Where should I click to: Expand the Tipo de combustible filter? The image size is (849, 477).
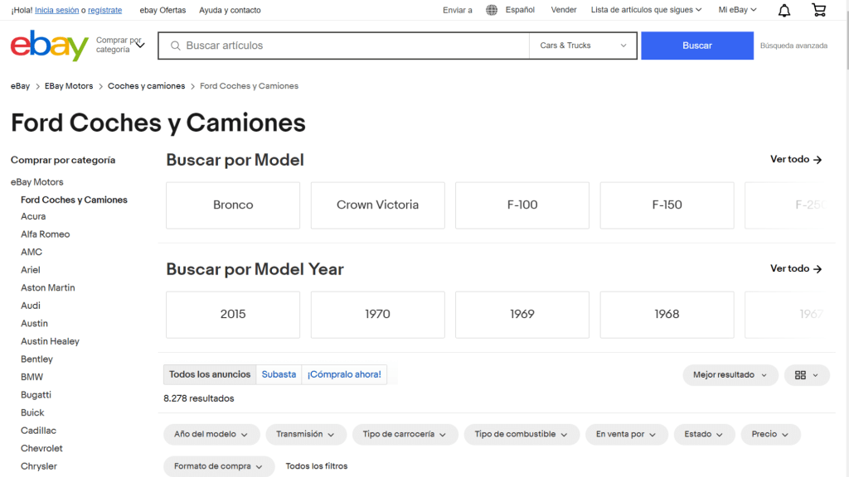click(x=521, y=434)
